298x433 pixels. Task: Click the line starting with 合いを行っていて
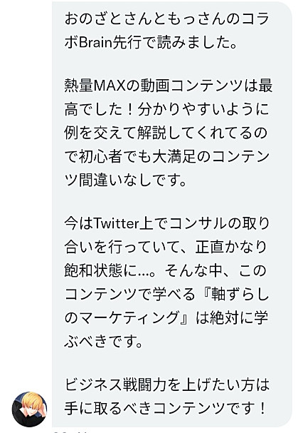[166, 247]
